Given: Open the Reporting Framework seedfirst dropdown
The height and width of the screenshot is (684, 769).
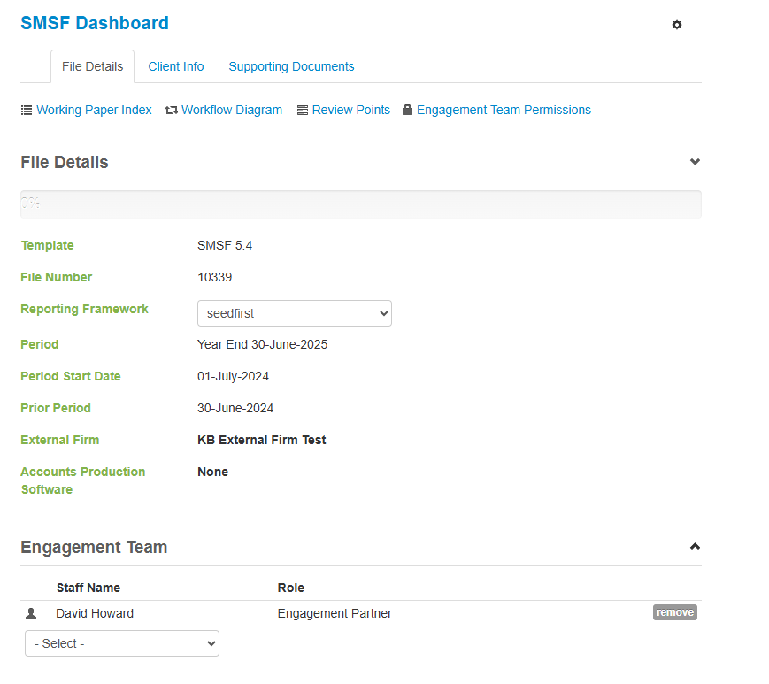Looking at the screenshot, I should 294,313.
